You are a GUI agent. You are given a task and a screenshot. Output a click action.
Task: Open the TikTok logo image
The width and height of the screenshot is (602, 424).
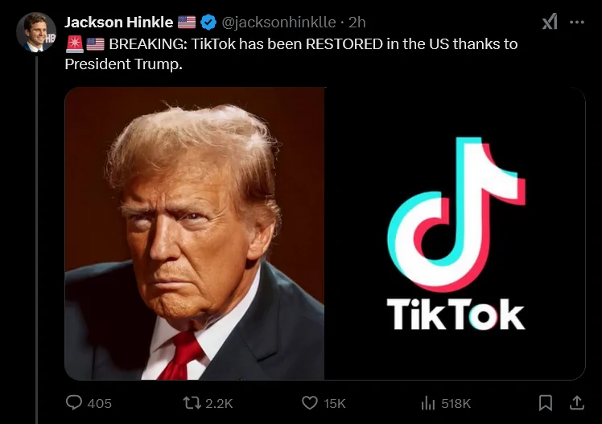coord(455,233)
